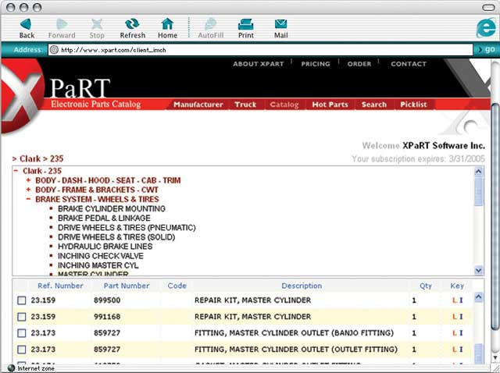
Task: Click 235 in the breadcrumb
Action: 57,158
